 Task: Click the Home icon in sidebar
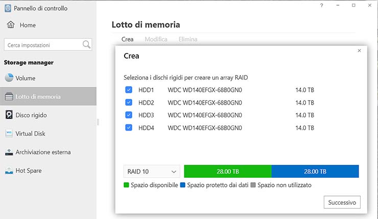(x=10, y=25)
